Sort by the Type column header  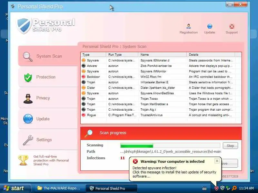(93, 55)
